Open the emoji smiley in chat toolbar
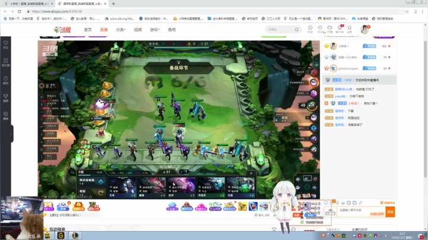Screen dimensions: 428x240 [326, 203]
